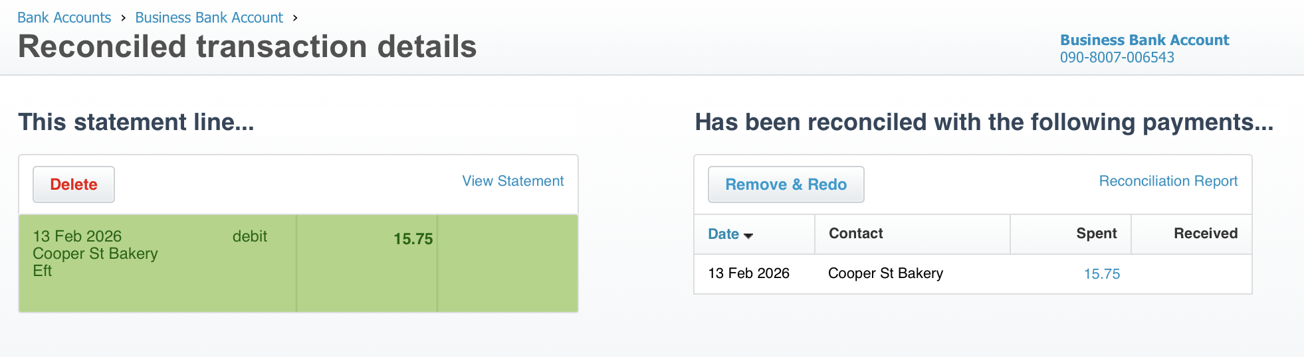The height and width of the screenshot is (357, 1304).
Task: Click account number 090-8007-006543
Action: (1117, 58)
